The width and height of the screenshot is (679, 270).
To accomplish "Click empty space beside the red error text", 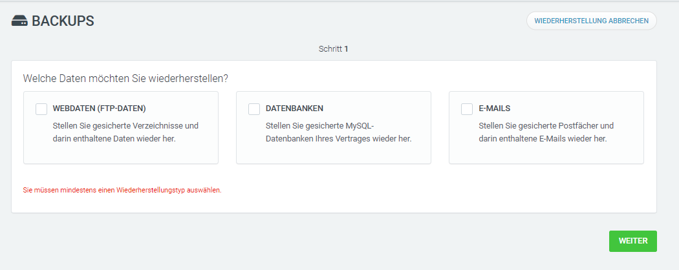I will [420, 191].
